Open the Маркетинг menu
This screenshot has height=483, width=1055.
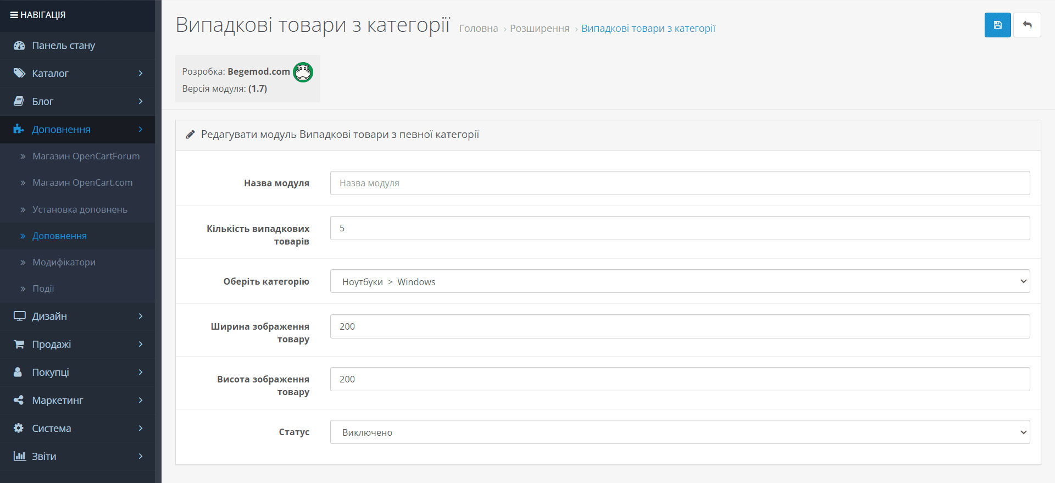tap(77, 400)
